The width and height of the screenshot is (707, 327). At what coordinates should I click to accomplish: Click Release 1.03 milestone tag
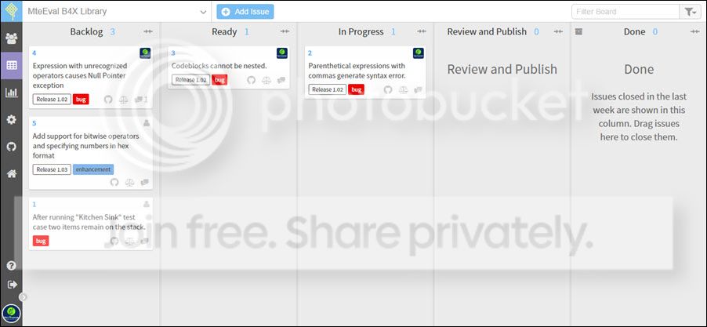[x=52, y=169]
